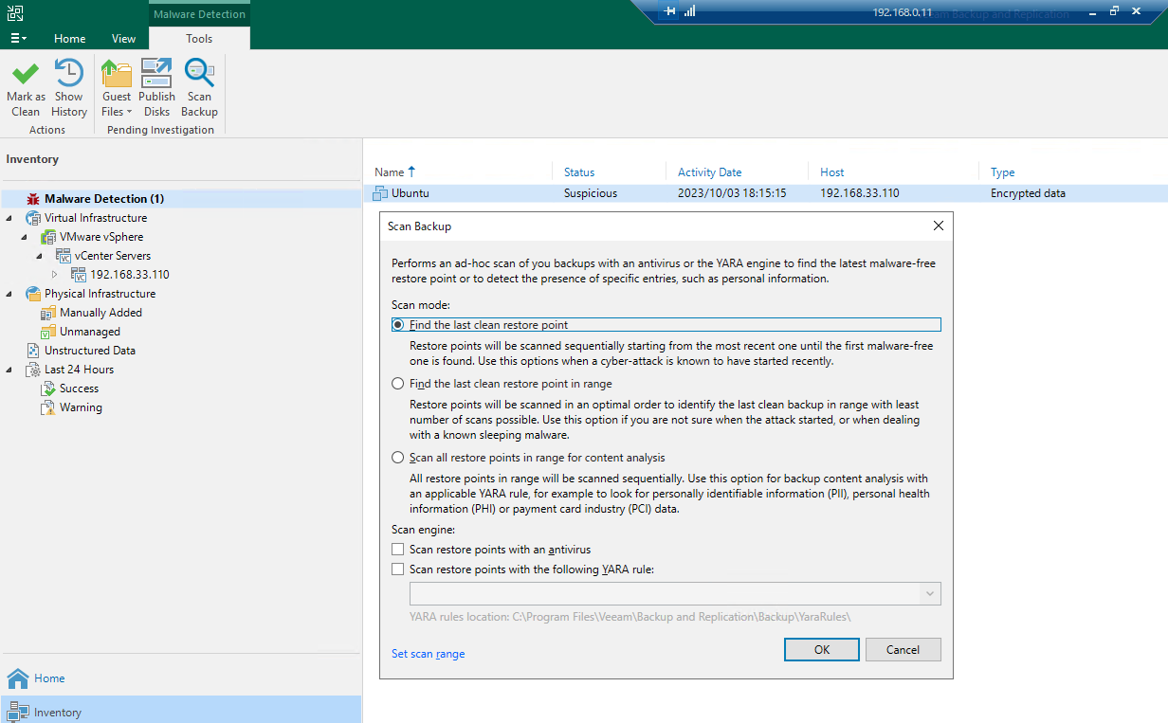The width and height of the screenshot is (1168, 723).
Task: Collapse the Physical Infrastructure node
Action: coord(9,294)
